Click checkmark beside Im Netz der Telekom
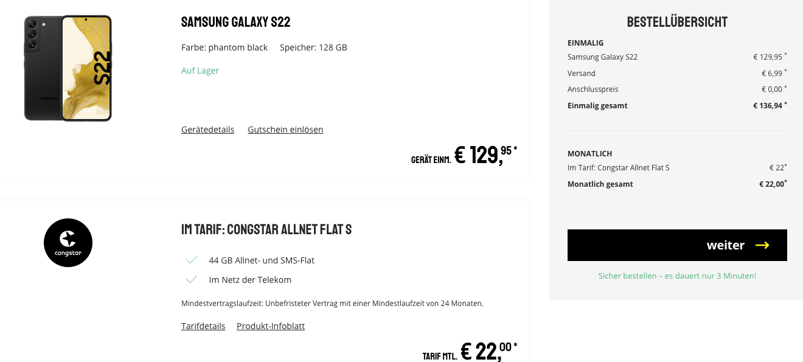 pyautogui.click(x=192, y=280)
